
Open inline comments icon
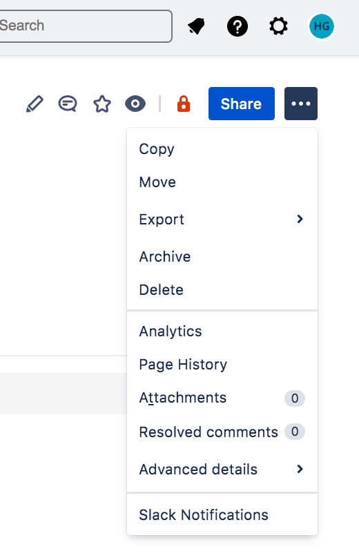[x=68, y=104]
